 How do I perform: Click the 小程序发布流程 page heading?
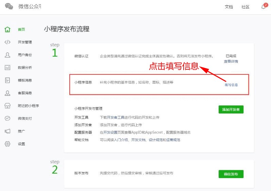tap(67, 29)
